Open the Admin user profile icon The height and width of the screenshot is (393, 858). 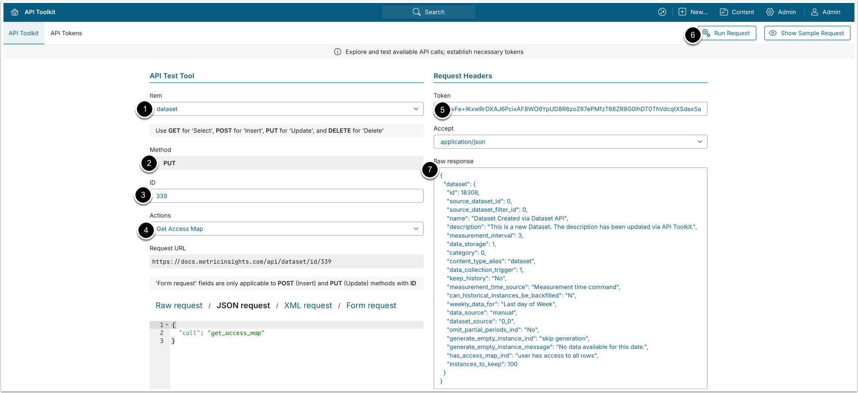[815, 12]
